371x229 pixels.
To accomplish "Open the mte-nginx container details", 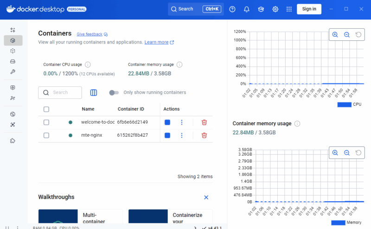I will (x=91, y=135).
